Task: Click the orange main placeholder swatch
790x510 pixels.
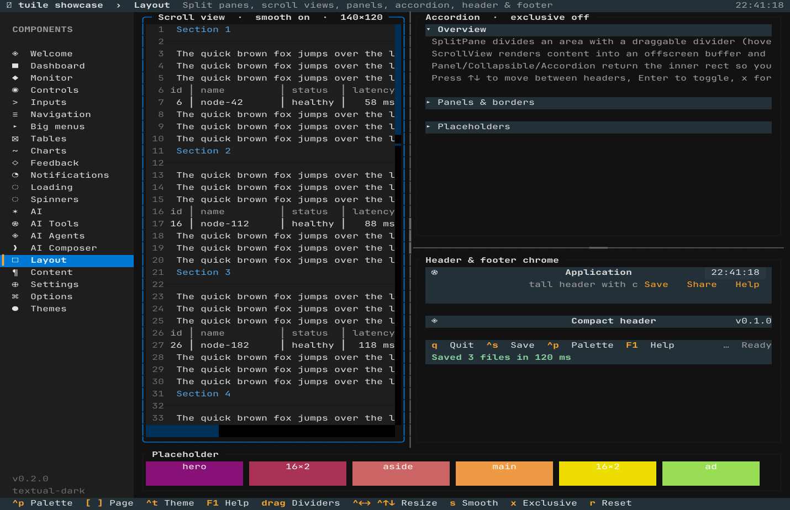Action: click(x=504, y=474)
